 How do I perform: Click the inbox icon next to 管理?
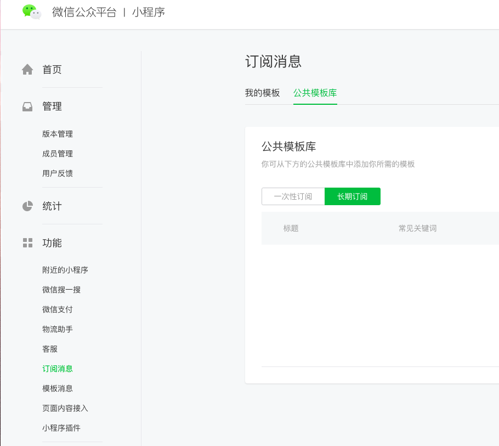[x=27, y=106]
